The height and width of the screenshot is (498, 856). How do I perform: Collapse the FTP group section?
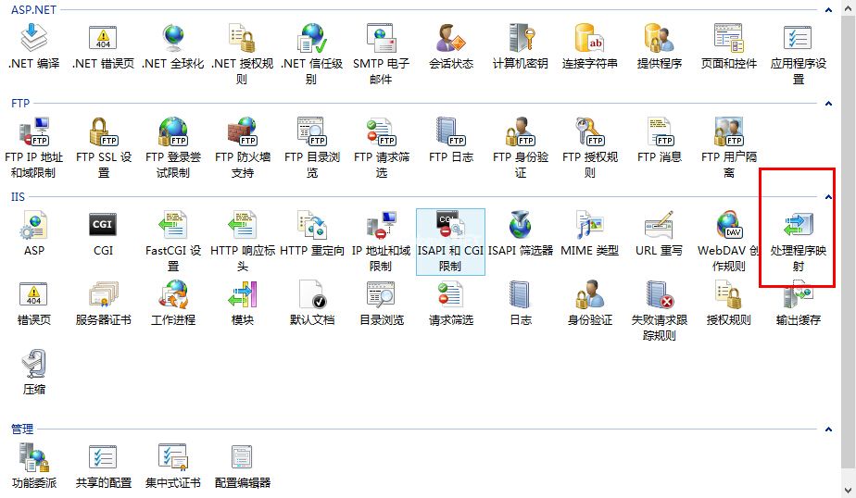coord(828,104)
